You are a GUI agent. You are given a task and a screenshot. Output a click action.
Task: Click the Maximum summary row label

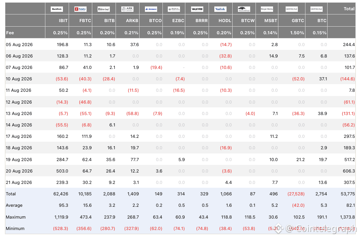pos(16,217)
